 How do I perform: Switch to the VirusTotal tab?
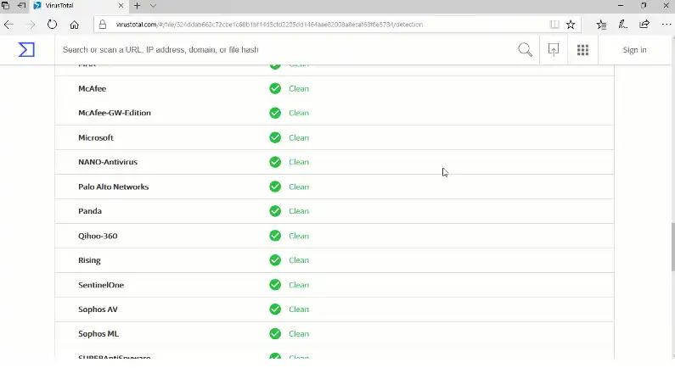click(79, 6)
